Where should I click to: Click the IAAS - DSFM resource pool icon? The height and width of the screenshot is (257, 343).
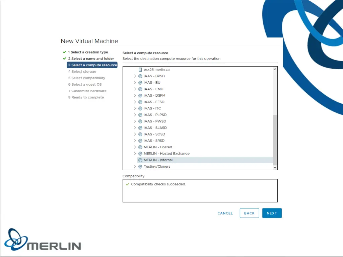[140, 95]
